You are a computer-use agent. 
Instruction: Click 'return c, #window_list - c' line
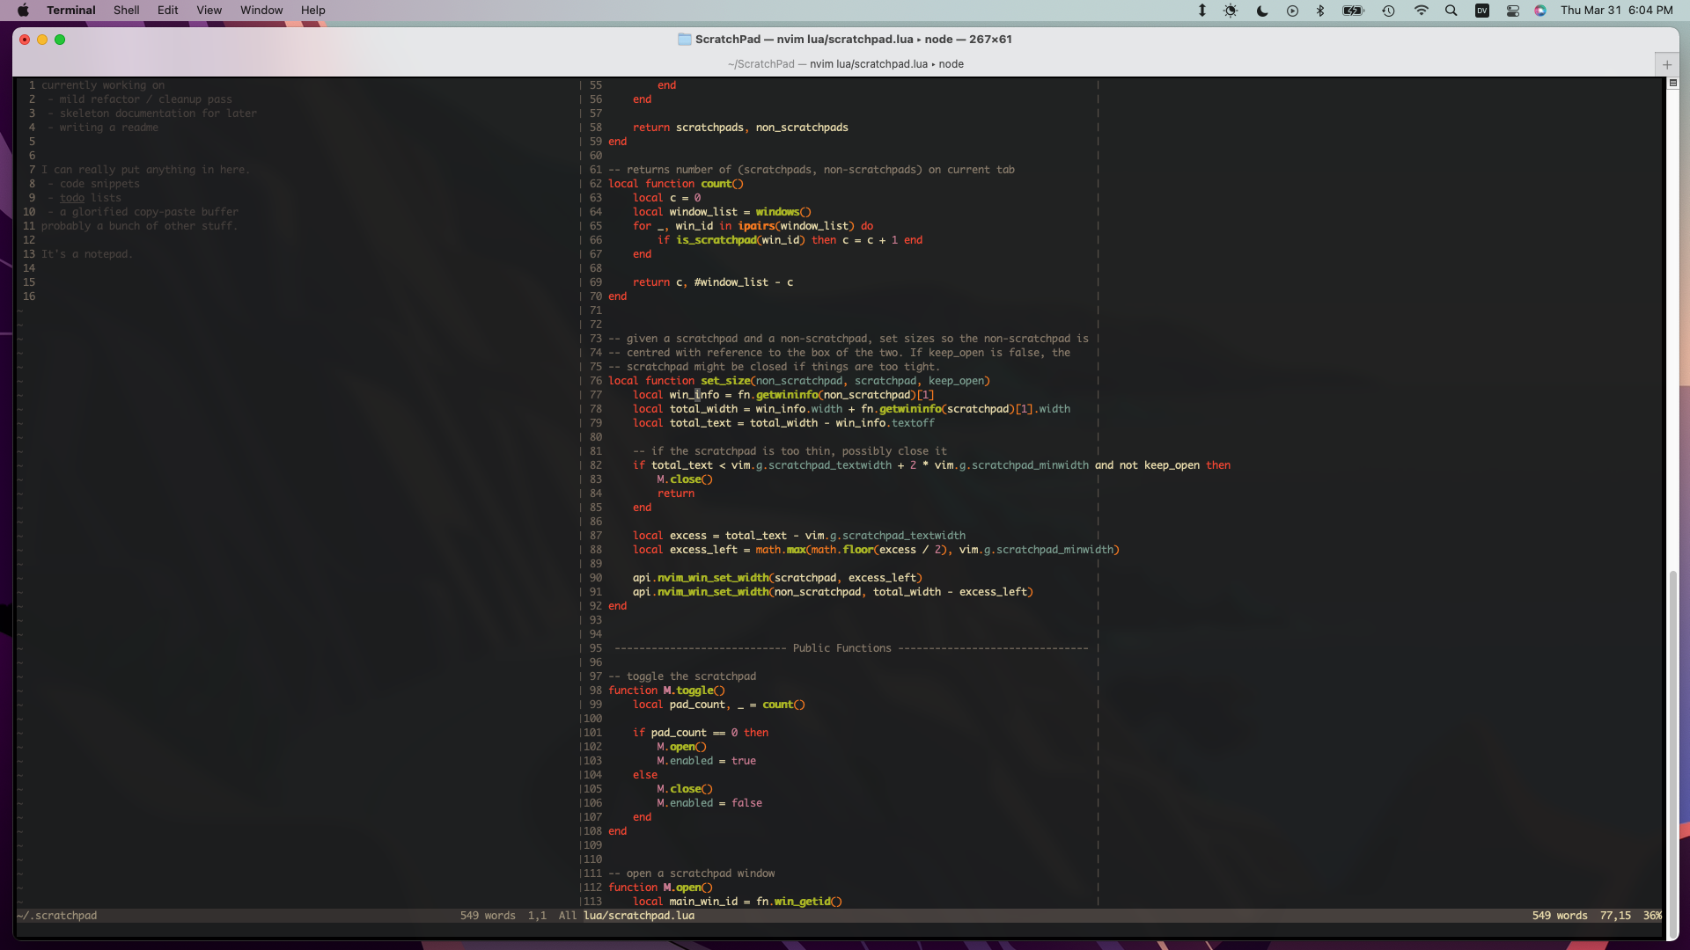[x=713, y=282]
